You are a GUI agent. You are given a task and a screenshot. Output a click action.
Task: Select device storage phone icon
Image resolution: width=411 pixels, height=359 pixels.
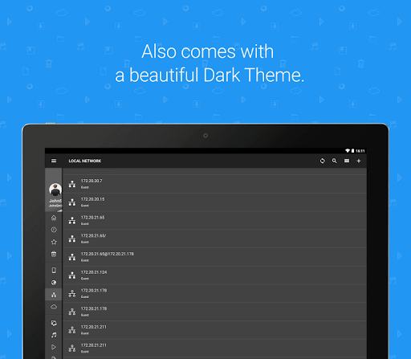coord(54,270)
